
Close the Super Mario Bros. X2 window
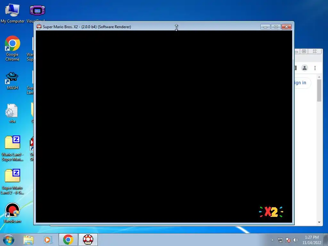286,27
